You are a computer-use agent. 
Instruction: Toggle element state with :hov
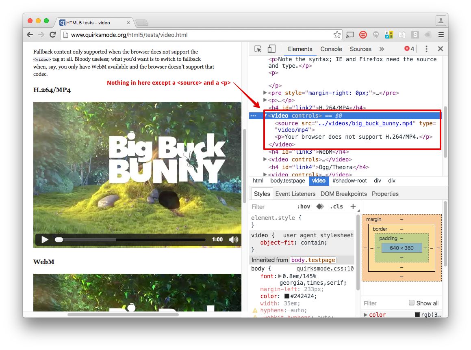[304, 206]
